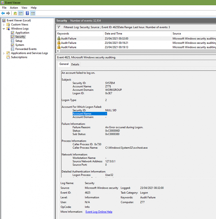Click the Account Domain value WORKGROUP
The height and width of the screenshot is (219, 216).
(113, 90)
